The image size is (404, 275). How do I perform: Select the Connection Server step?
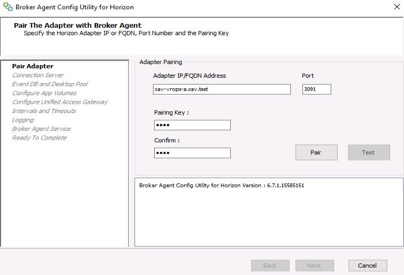pos(38,75)
